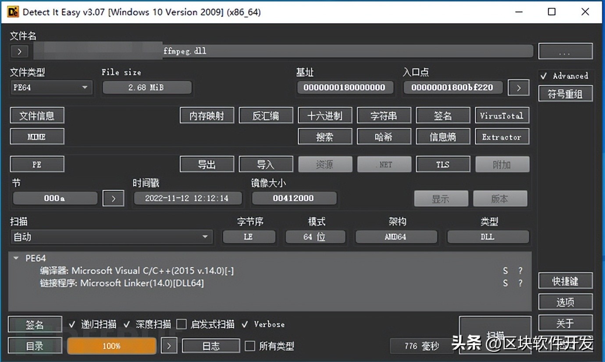Open the 反汇编 disassembler

pos(266,115)
